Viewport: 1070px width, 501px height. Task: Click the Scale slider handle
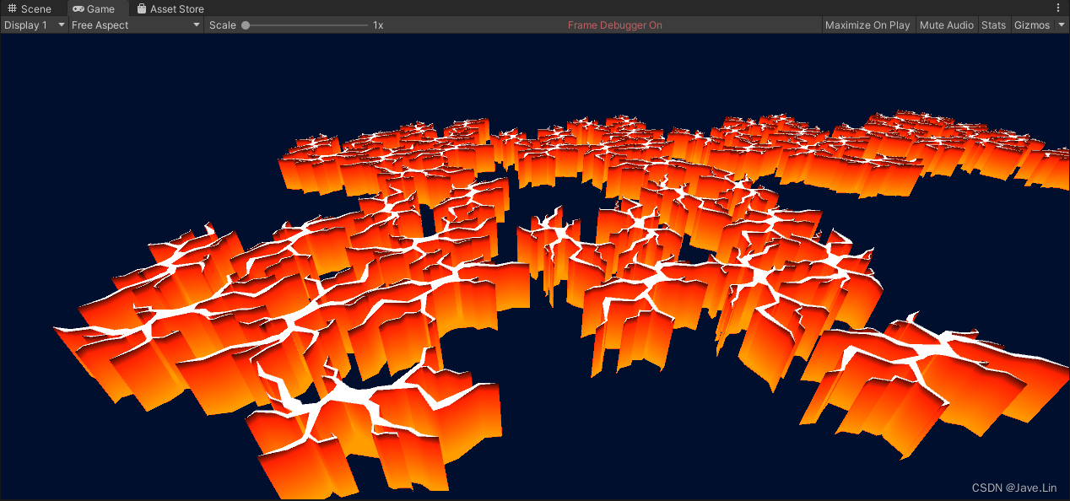(x=246, y=25)
